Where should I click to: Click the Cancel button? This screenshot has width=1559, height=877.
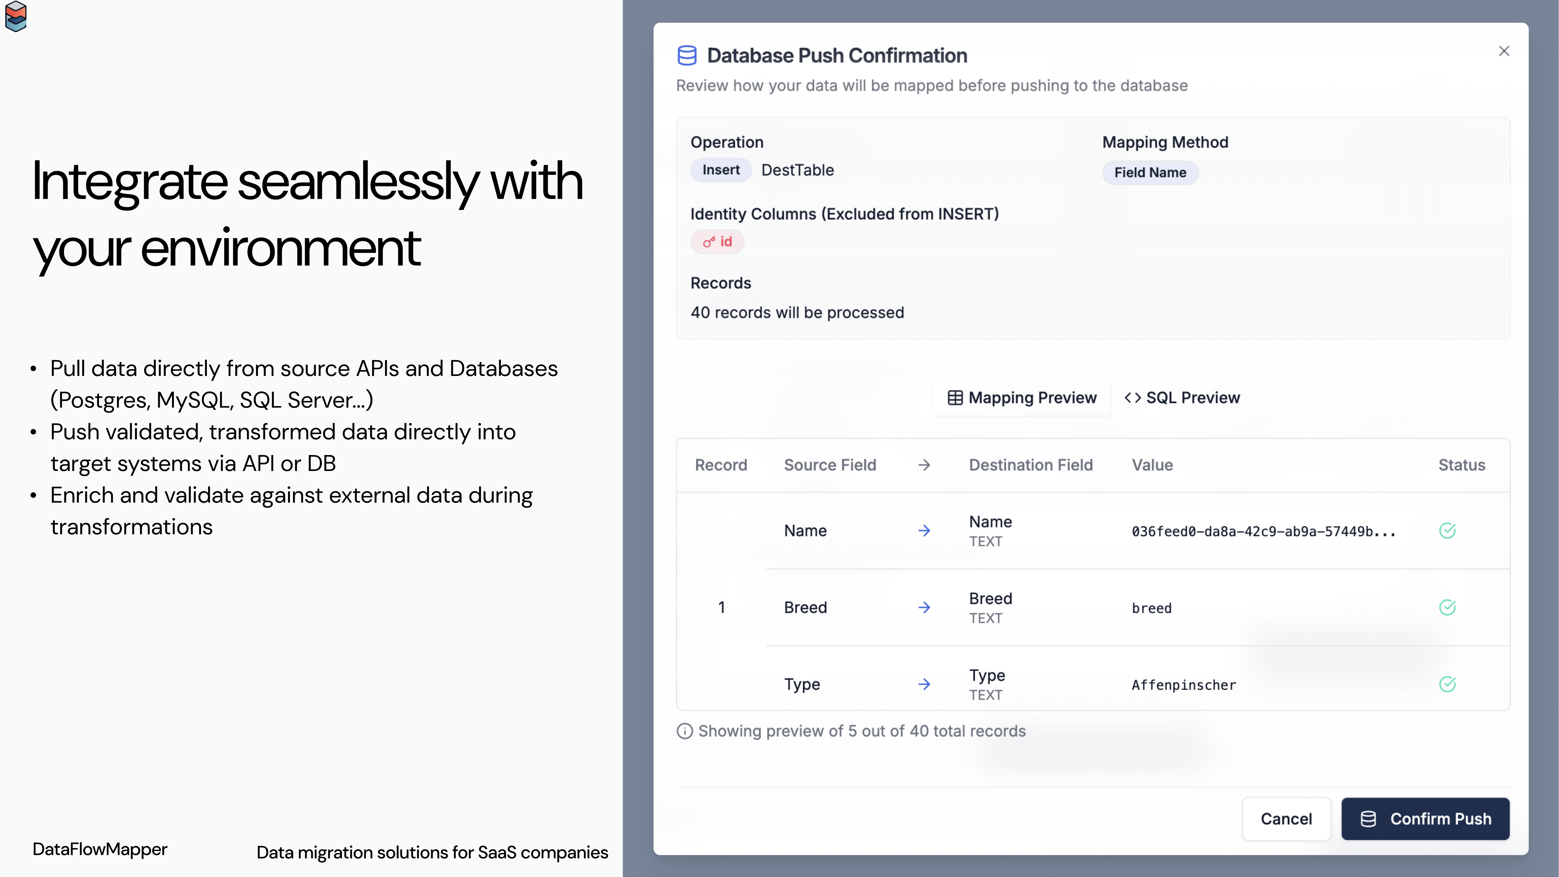click(x=1286, y=819)
